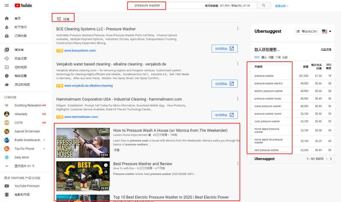Click watch later icon on Best Pressure Washer thumbnail

pyautogui.click(x=106, y=165)
